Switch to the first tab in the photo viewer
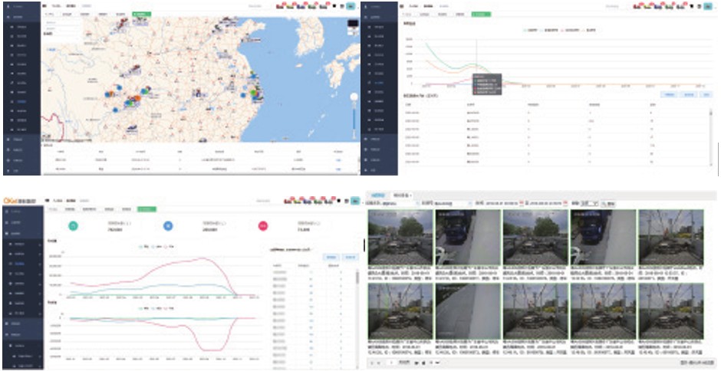 click(378, 196)
